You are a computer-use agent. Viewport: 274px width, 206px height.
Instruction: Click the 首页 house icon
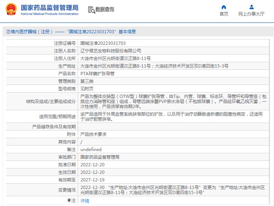pyautogui.click(x=224, y=7)
